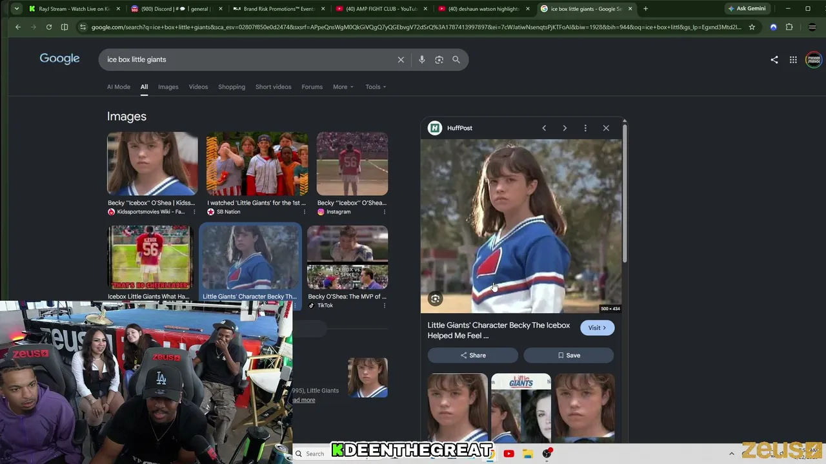Click the image preview panel scrollbar

pos(625,193)
